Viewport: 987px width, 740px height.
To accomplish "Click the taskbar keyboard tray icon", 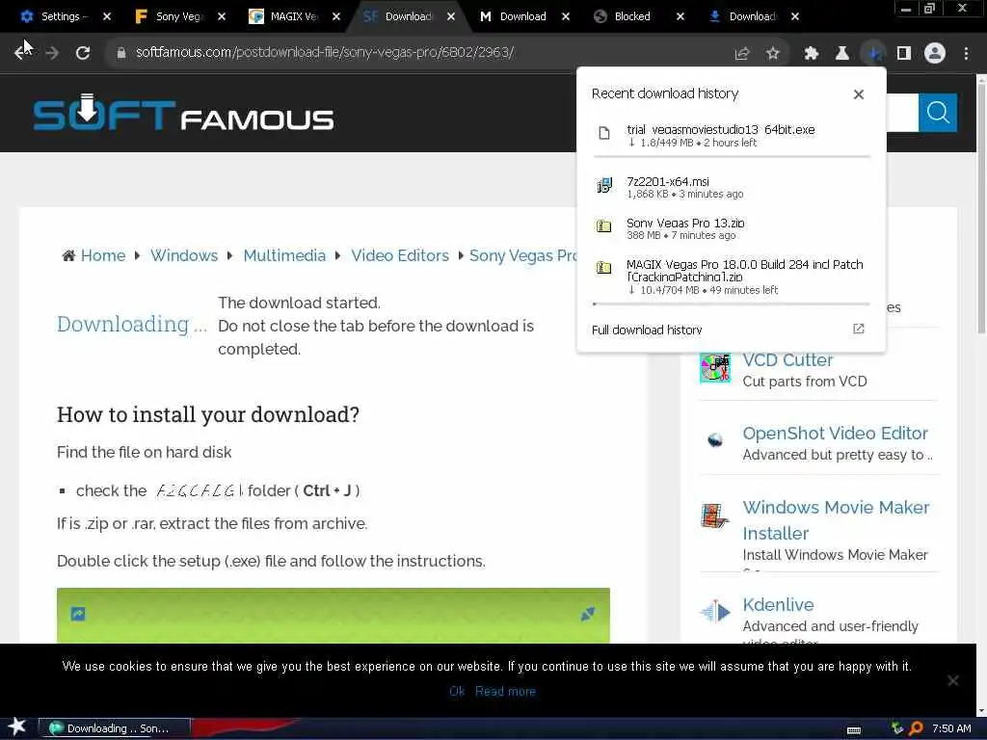I will point(854,730).
